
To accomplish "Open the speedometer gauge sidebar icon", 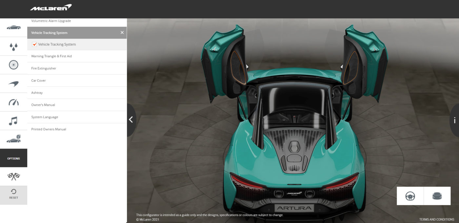I will tap(13, 102).
